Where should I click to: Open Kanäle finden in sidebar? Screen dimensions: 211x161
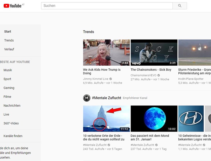13,136
